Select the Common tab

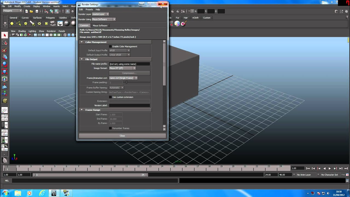point(84,25)
